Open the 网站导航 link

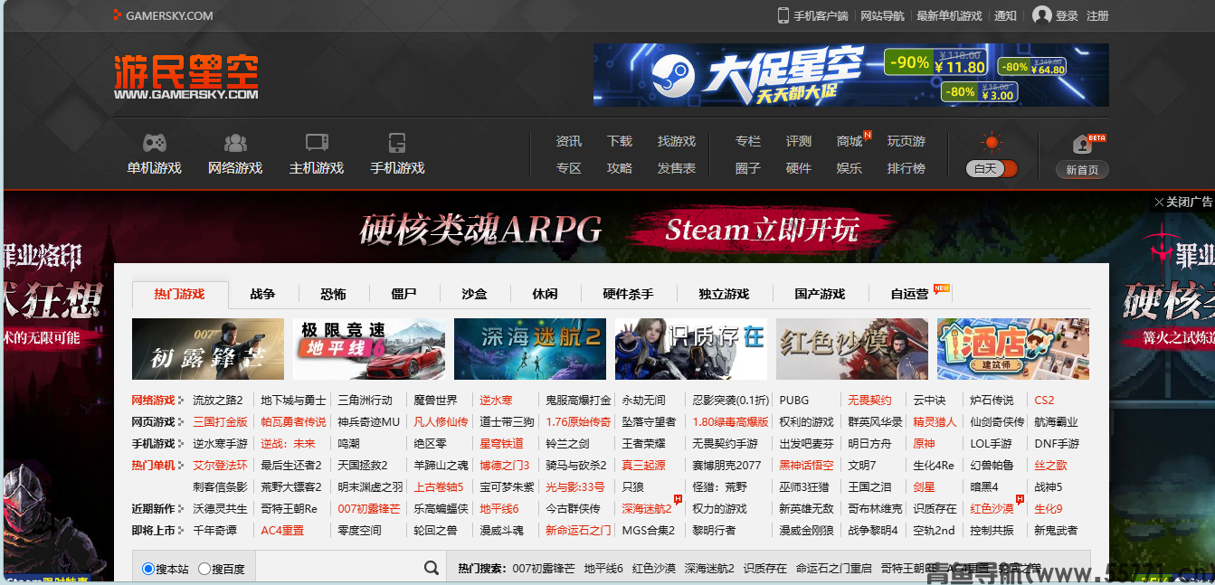pos(882,15)
